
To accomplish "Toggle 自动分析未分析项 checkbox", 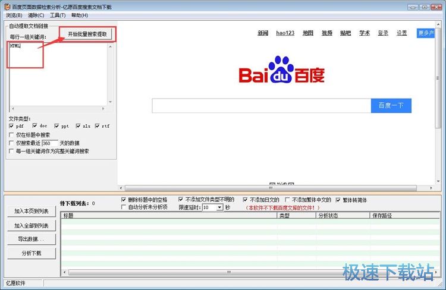I will [124, 207].
